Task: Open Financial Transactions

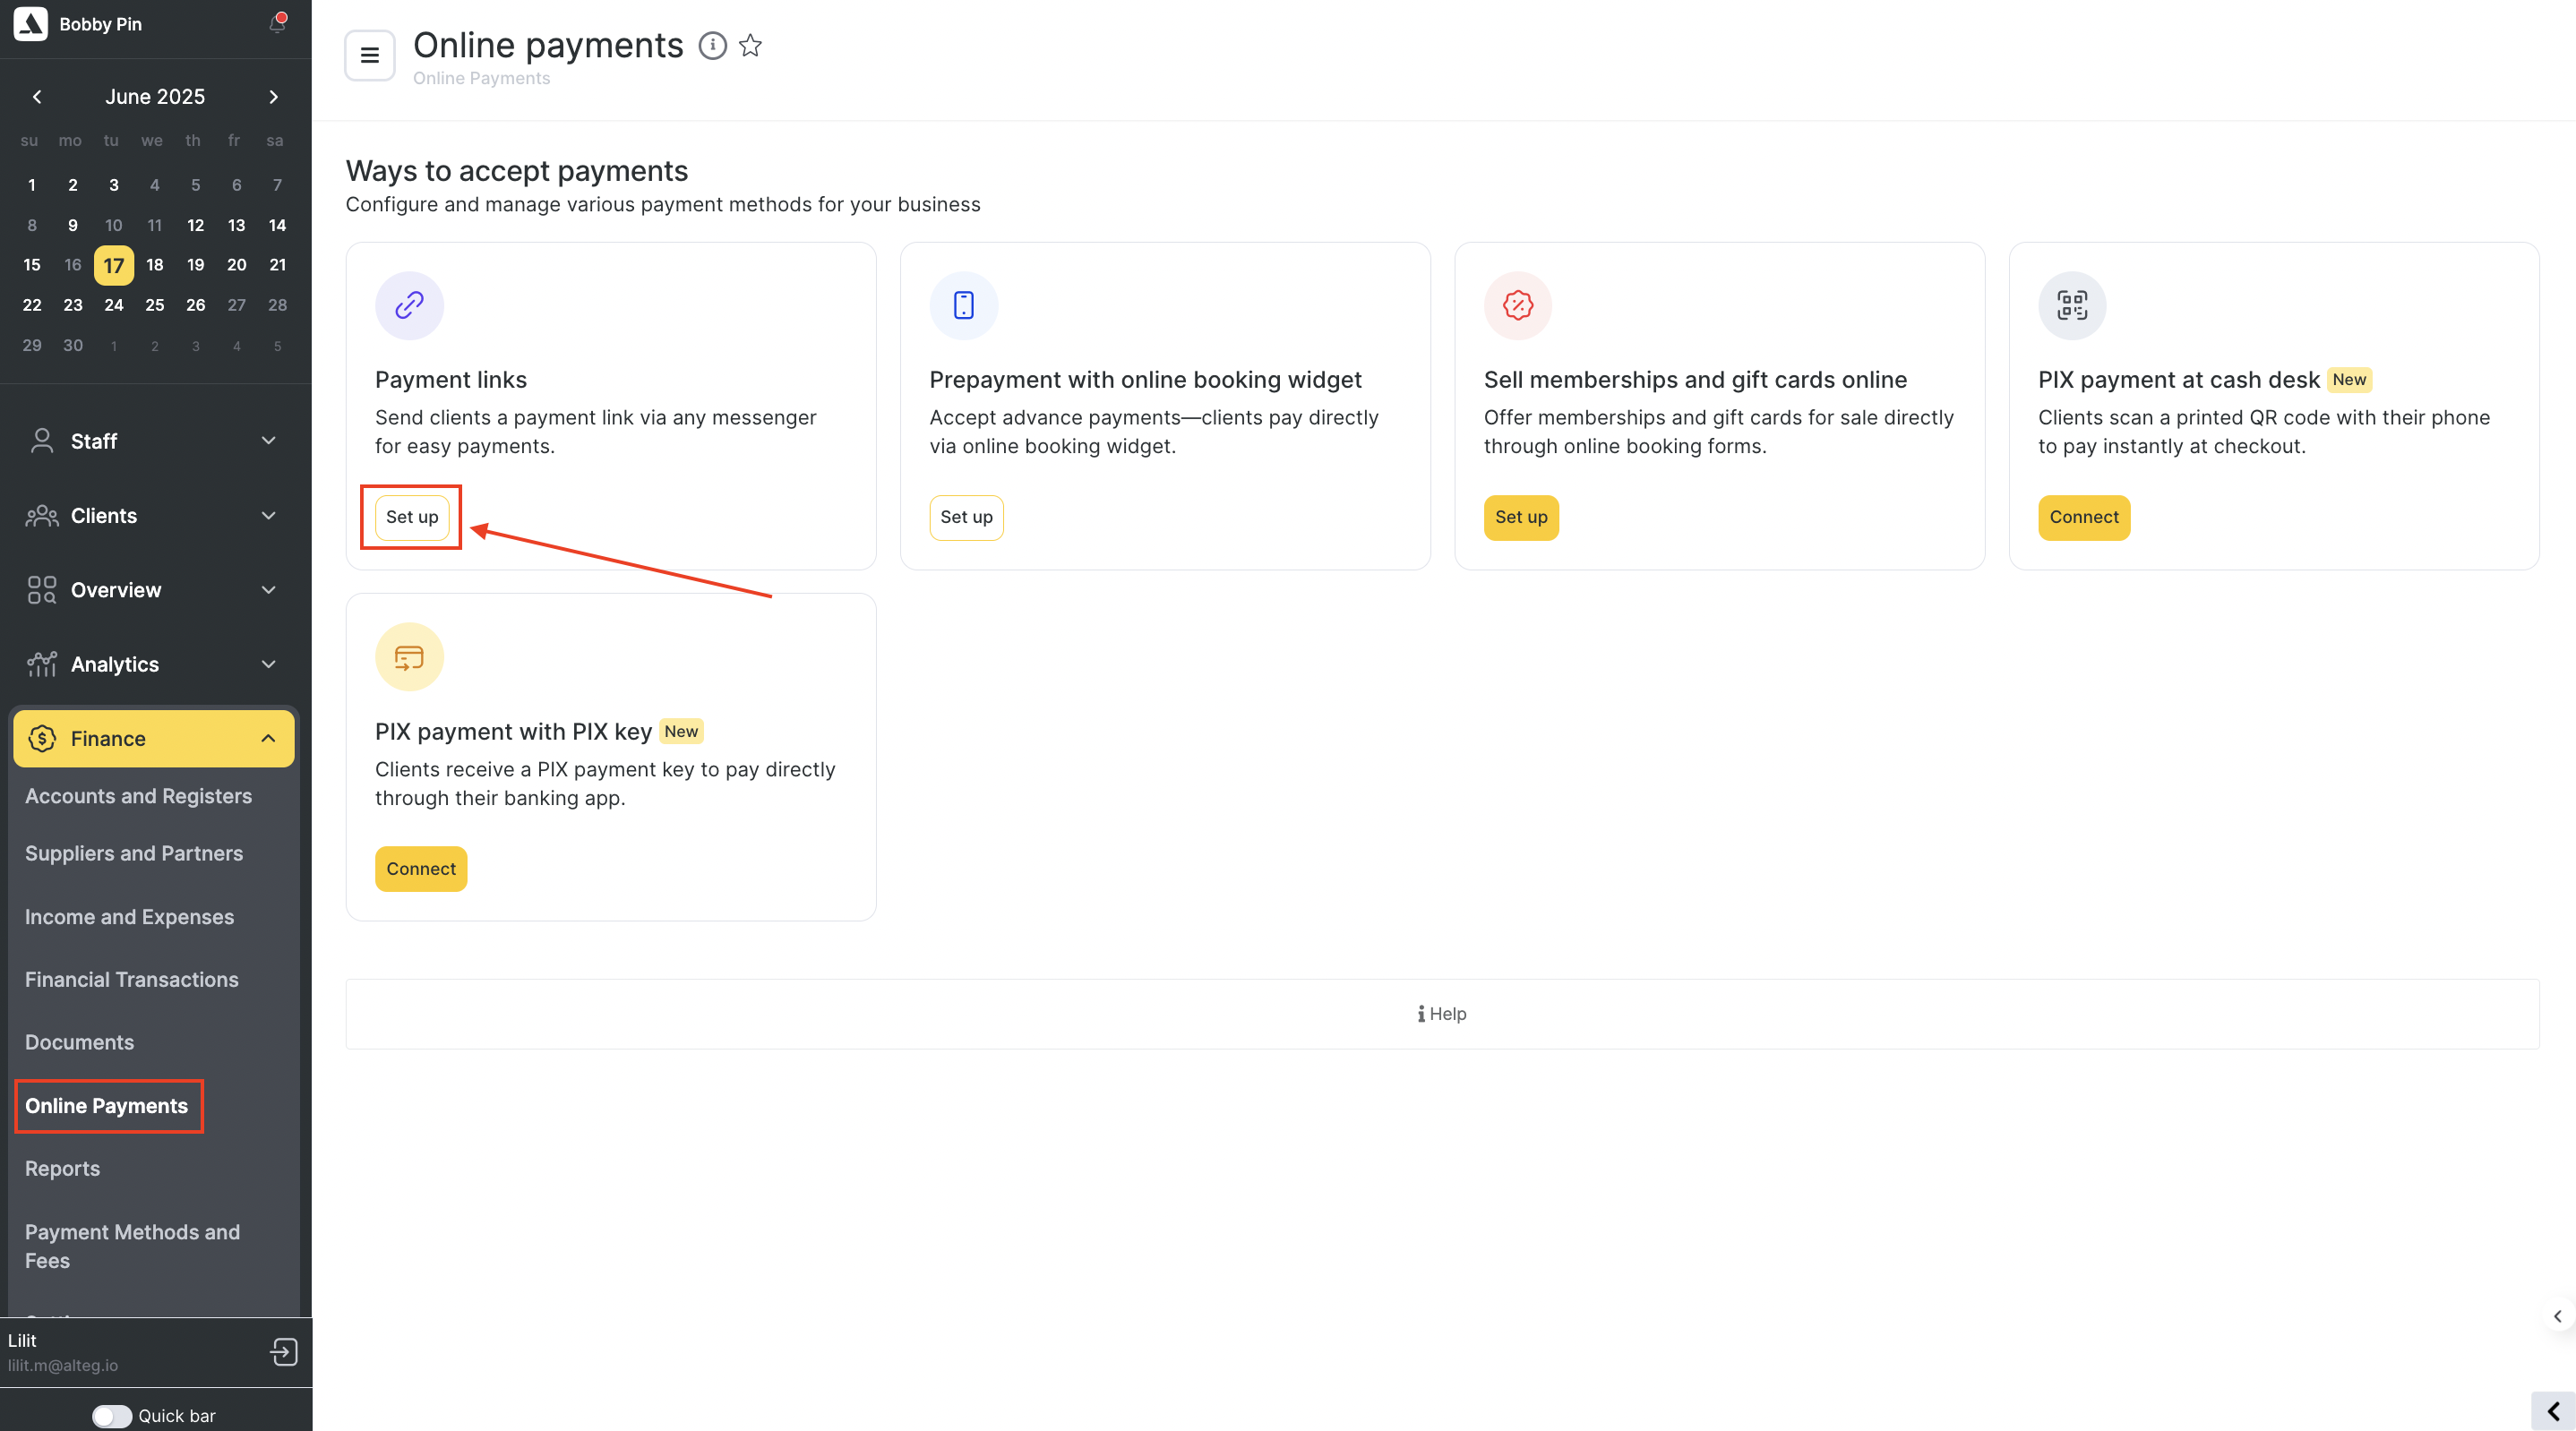Action: coord(132,980)
